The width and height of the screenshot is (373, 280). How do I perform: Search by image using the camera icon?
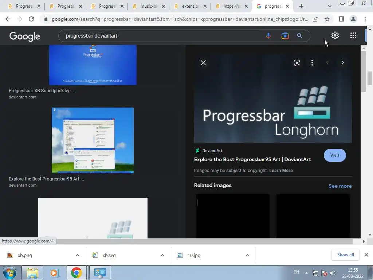point(285,36)
